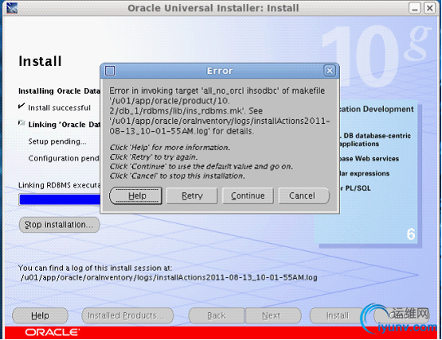Click Help in the Error dialog
Screen dimensions: 442x340
click(x=135, y=195)
